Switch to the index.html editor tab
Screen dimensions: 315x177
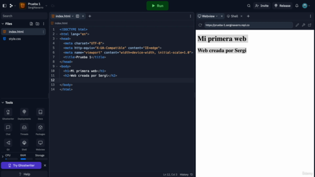[63, 16]
